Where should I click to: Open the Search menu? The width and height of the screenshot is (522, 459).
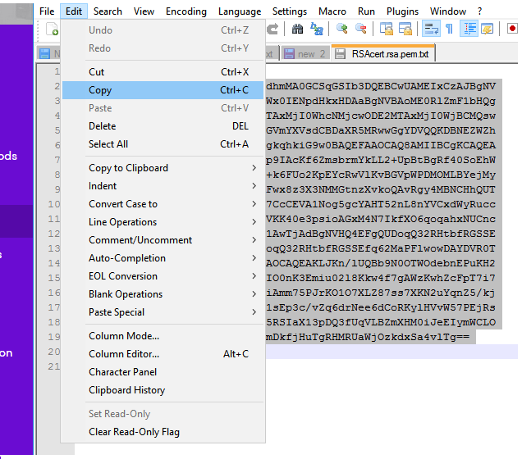pyautogui.click(x=108, y=11)
